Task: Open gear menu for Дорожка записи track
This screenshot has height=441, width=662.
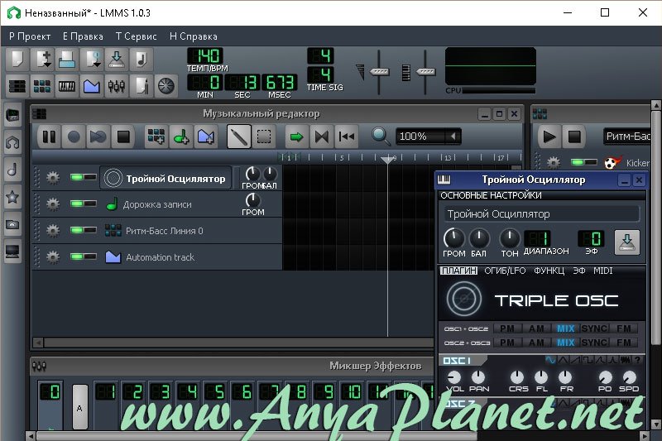Action: coord(53,204)
